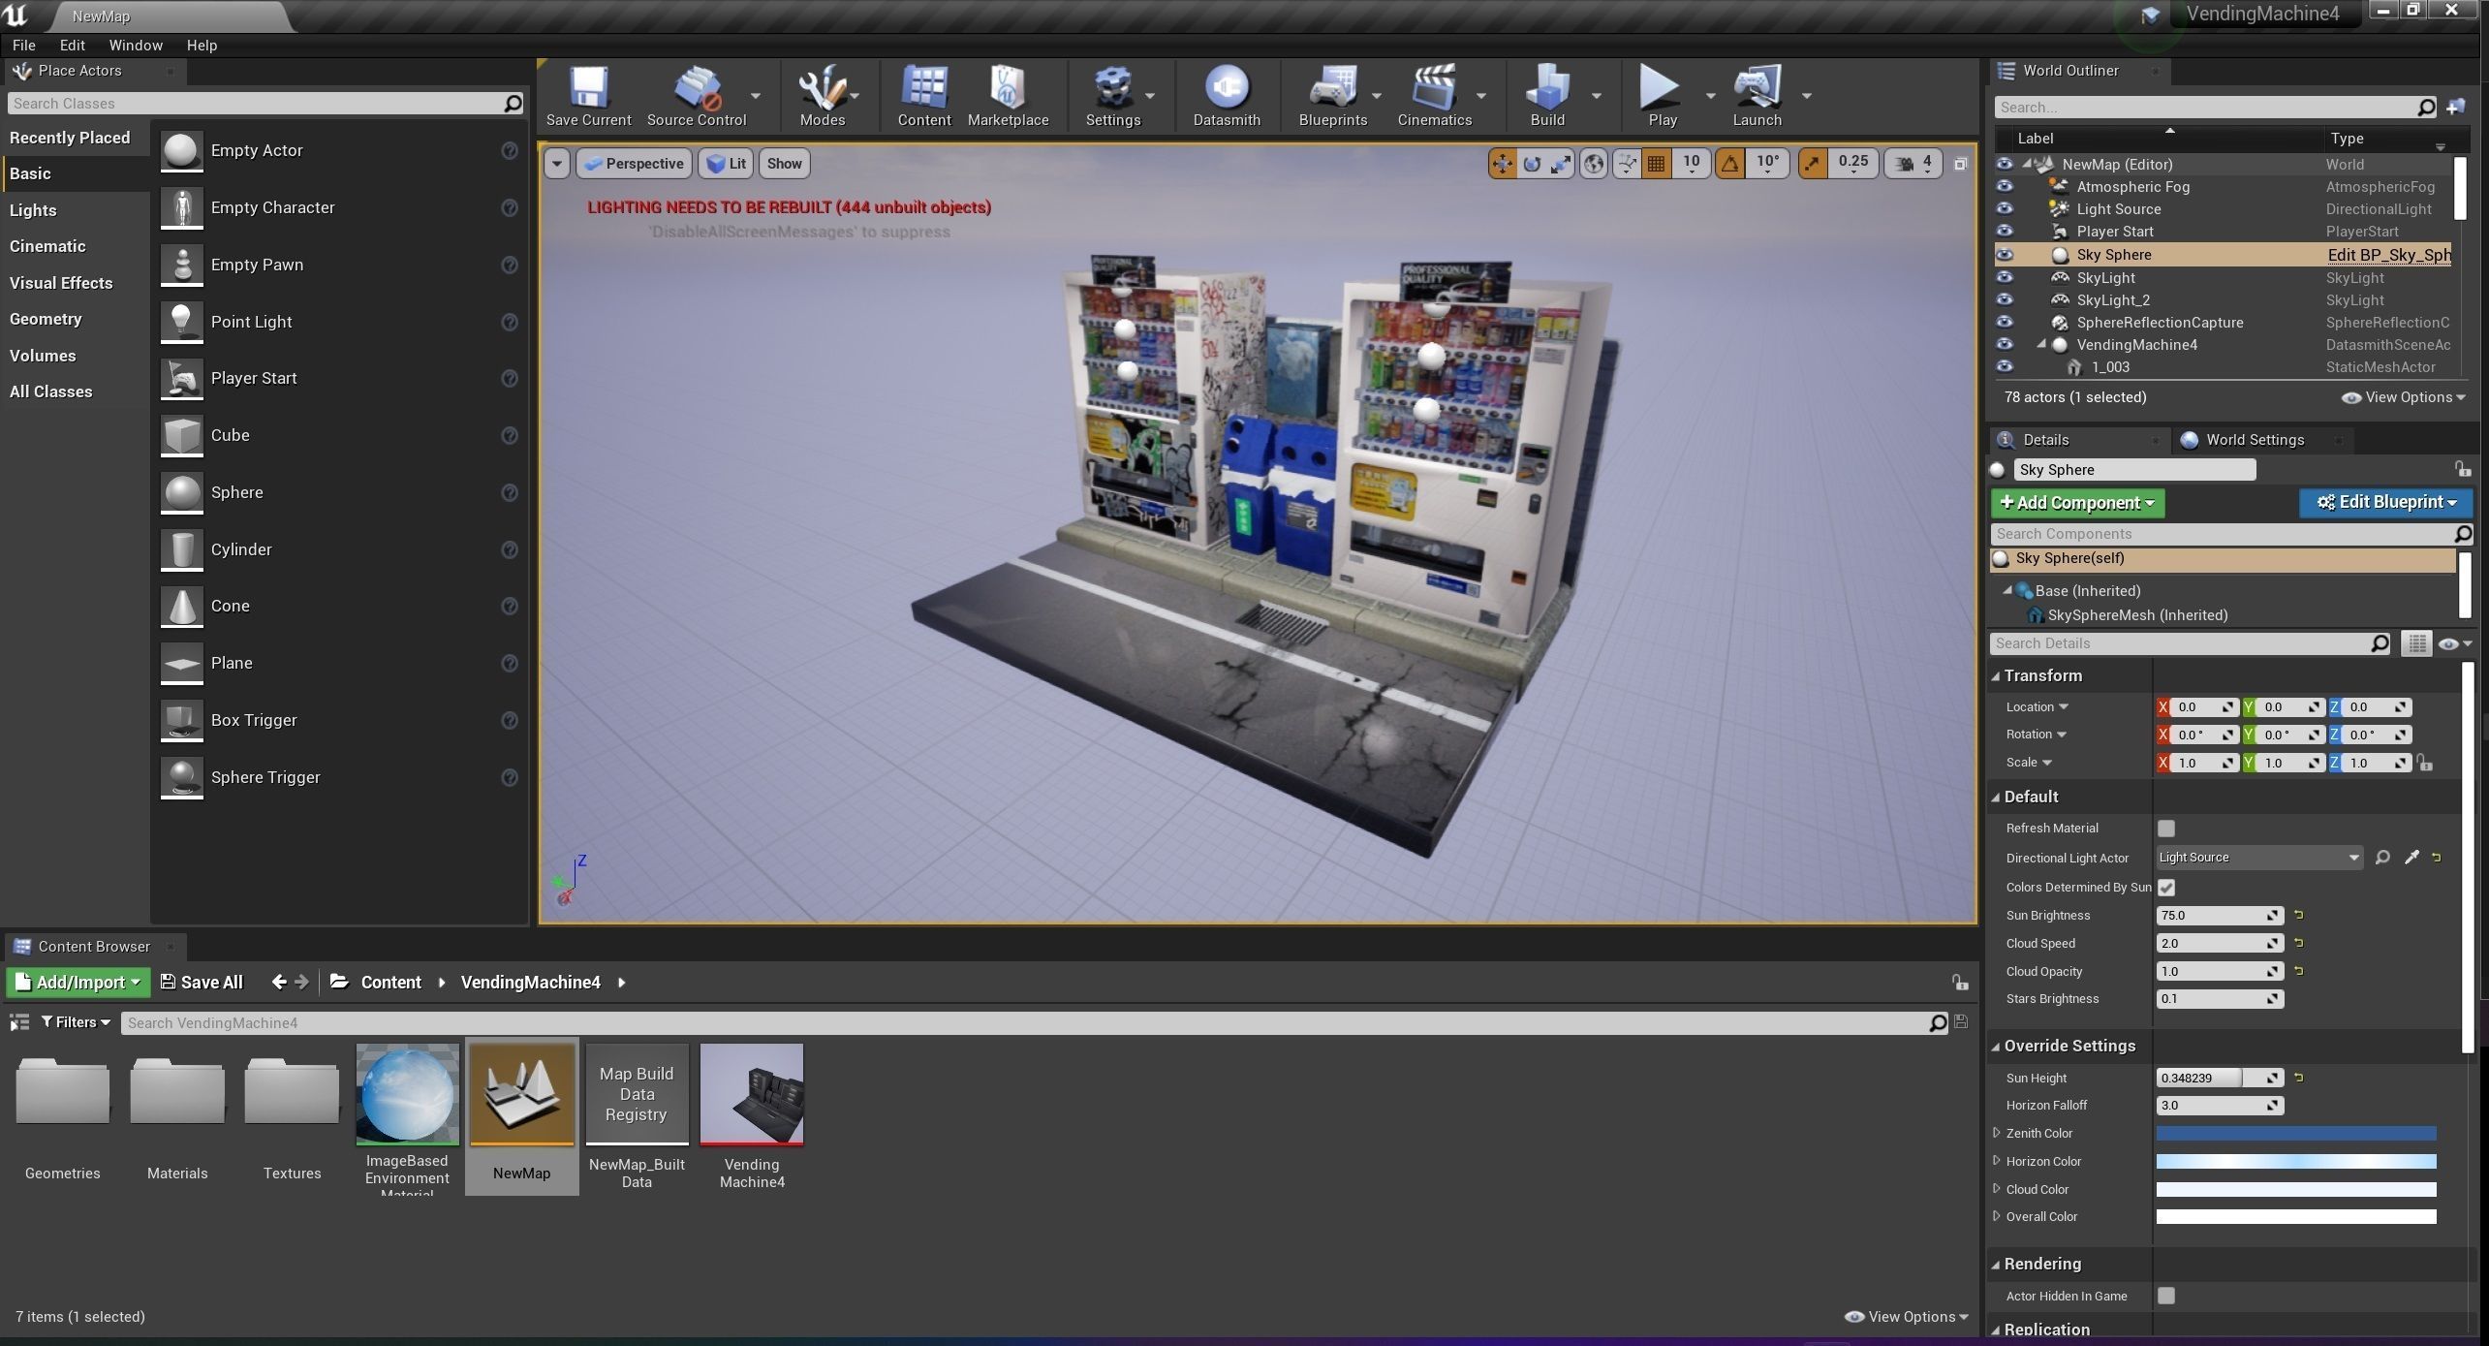The width and height of the screenshot is (2489, 1346).
Task: Open World Outliner View Options
Action: (2402, 397)
